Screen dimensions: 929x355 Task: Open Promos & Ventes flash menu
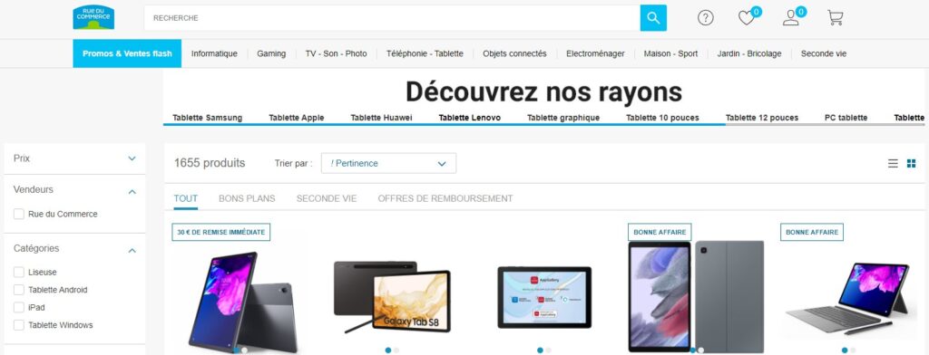[x=127, y=53]
